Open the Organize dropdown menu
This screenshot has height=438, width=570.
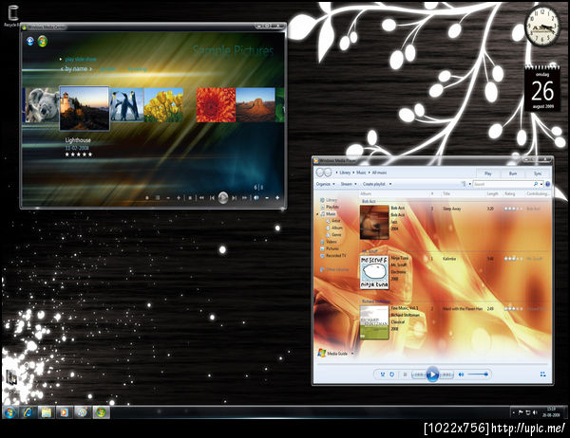point(325,184)
